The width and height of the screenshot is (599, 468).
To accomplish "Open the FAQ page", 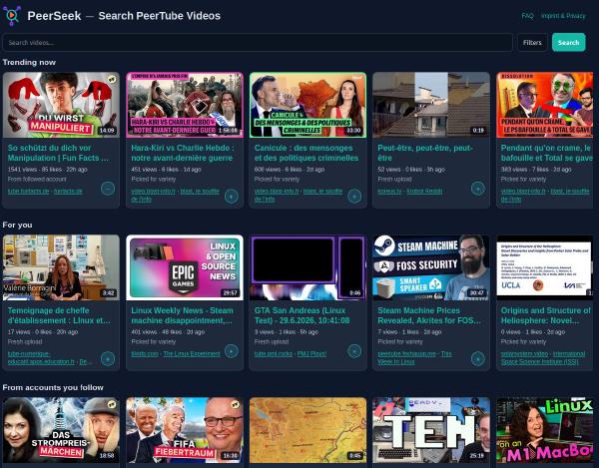I will [527, 16].
